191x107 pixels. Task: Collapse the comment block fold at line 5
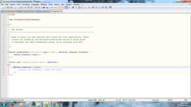tap(8, 25)
